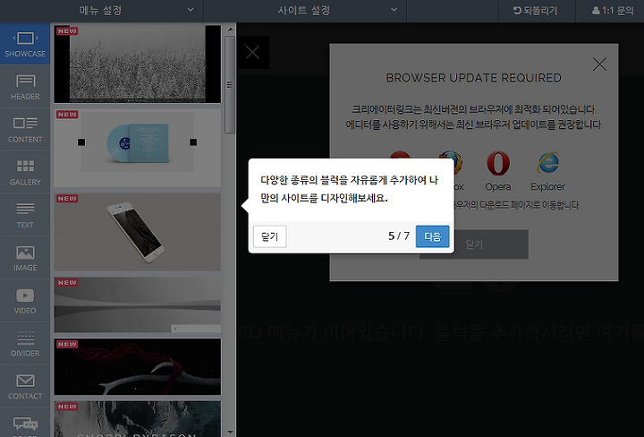Click 닫기 in the tutorial tooltip
Viewport: 644px width, 437px height.
269,236
